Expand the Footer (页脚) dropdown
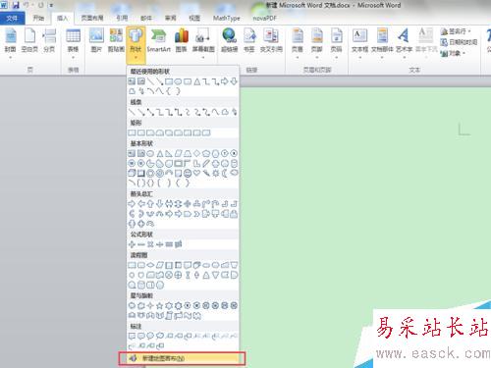The height and width of the screenshot is (368, 491). pyautogui.click(x=317, y=43)
